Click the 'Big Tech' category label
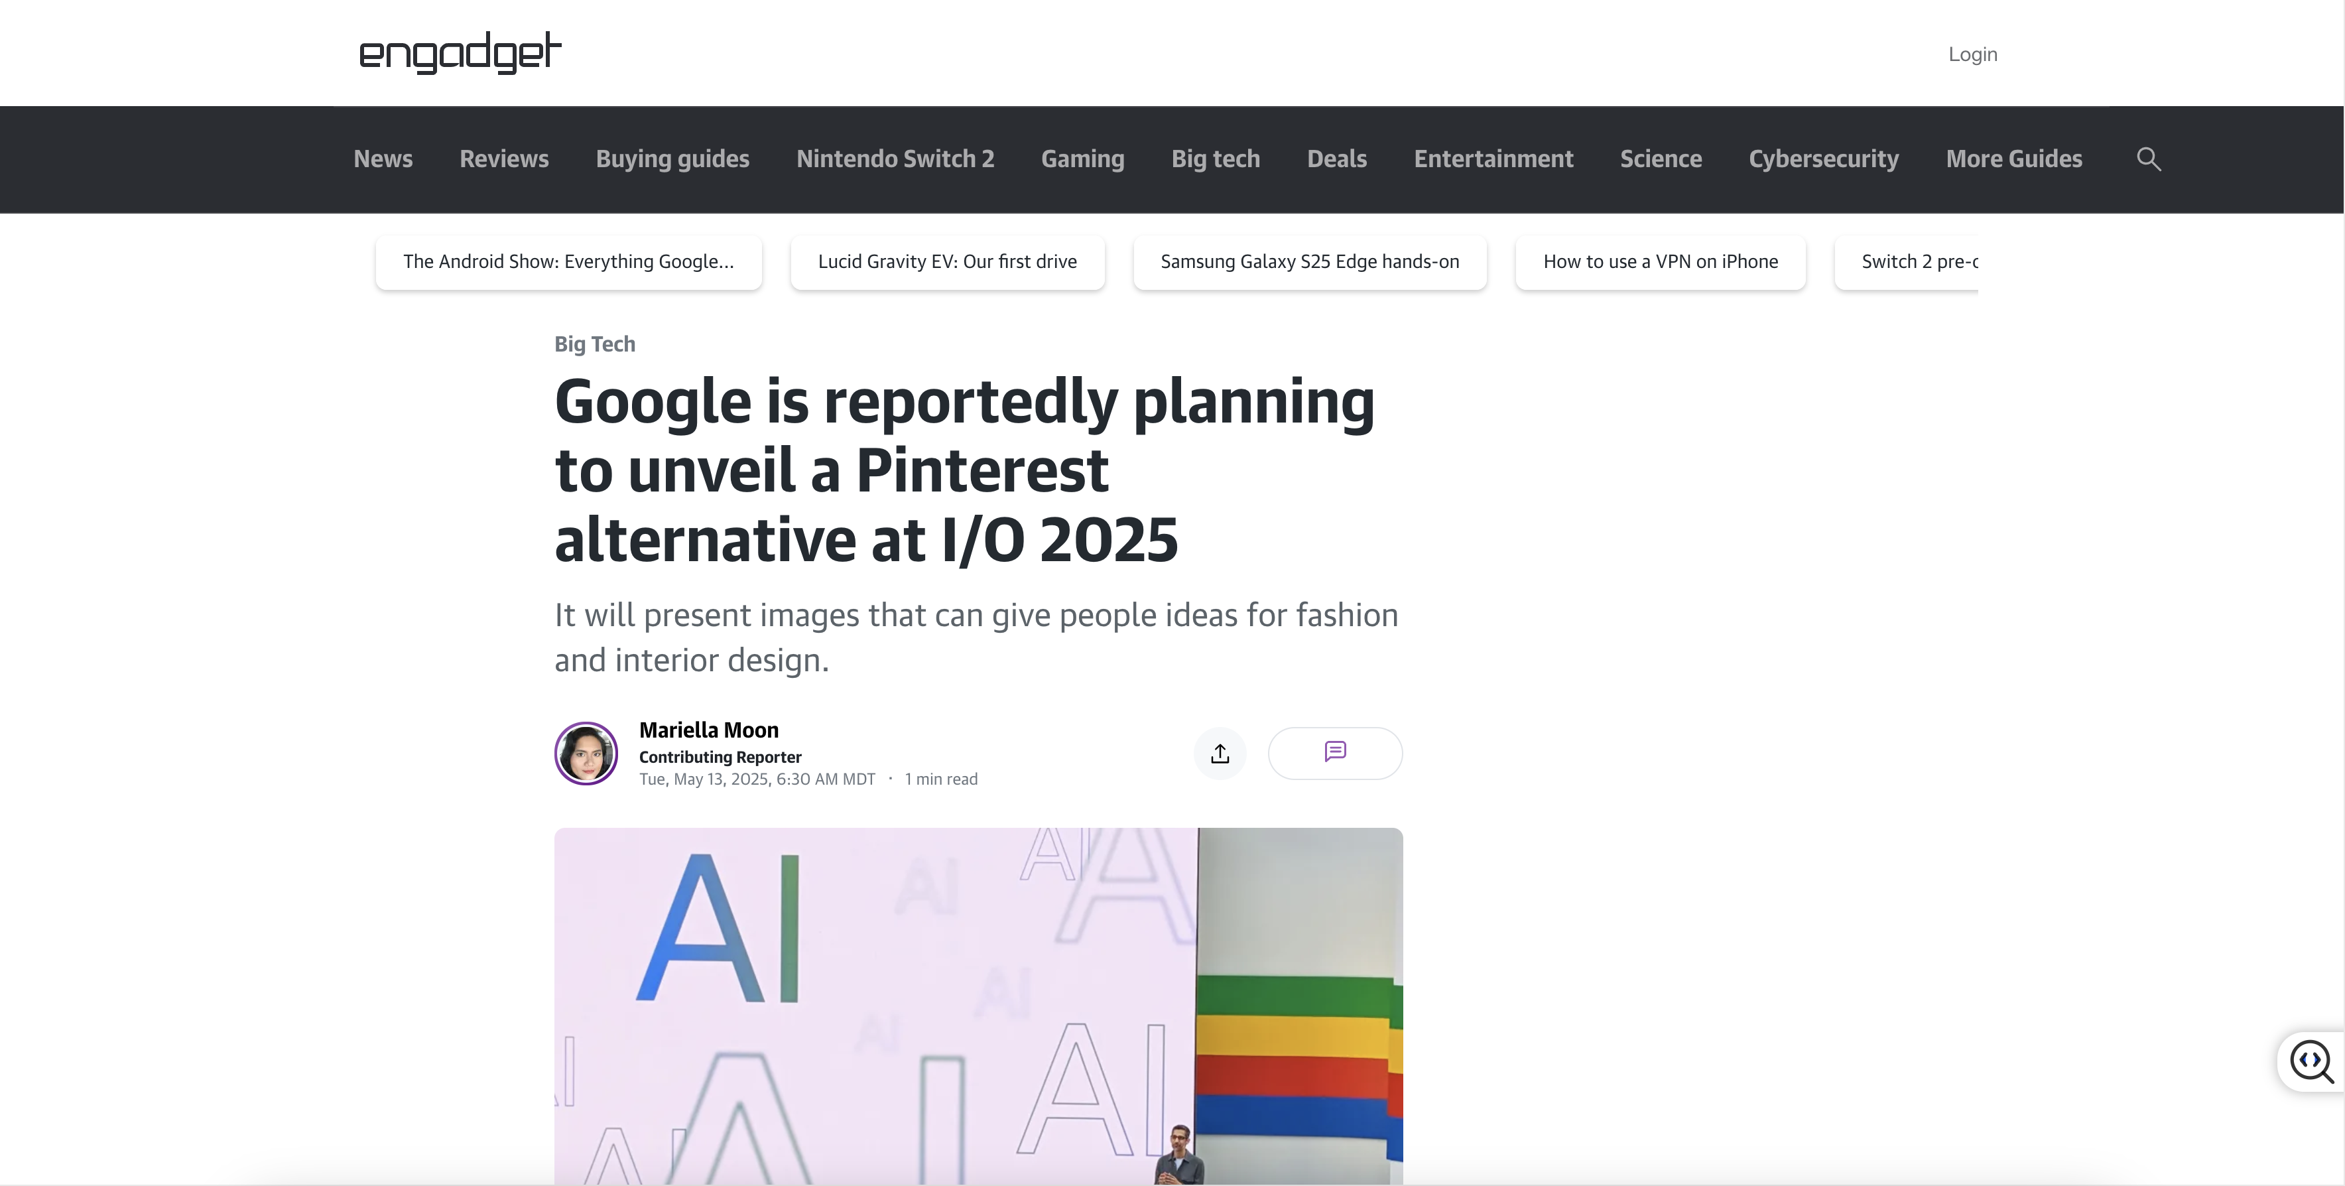 [594, 344]
